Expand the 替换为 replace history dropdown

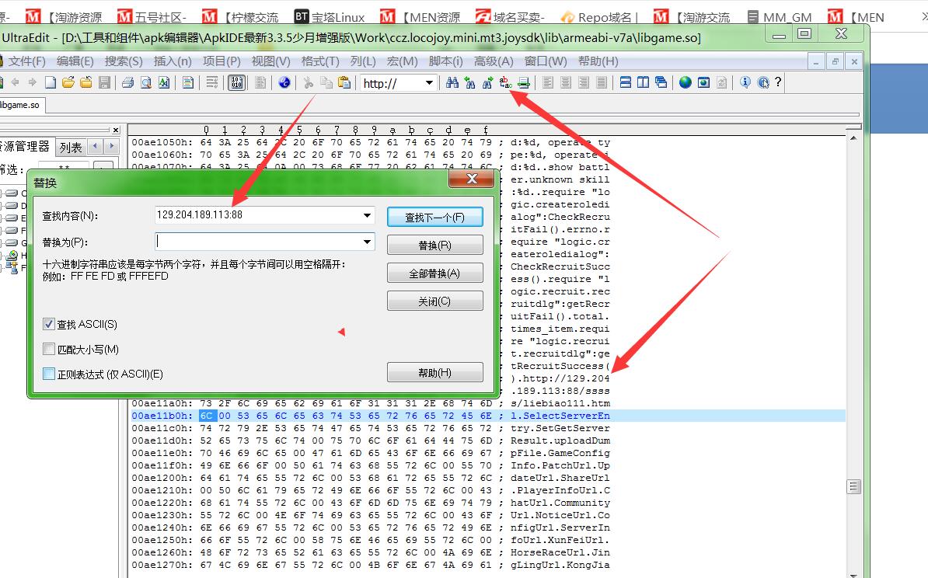[367, 242]
